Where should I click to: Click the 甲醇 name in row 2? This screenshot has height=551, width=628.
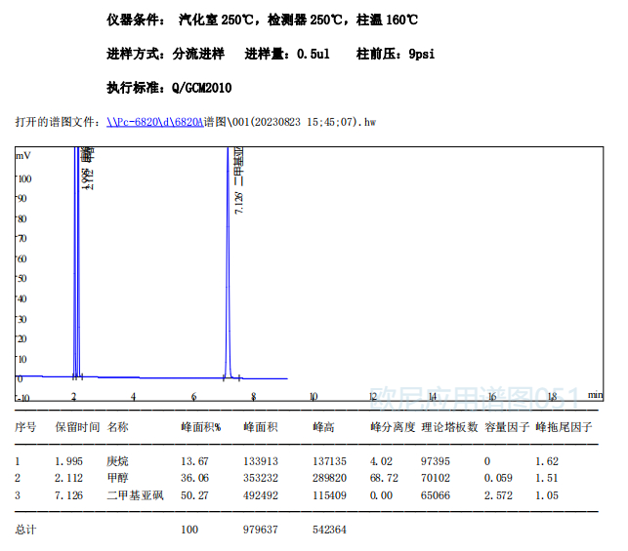[117, 478]
